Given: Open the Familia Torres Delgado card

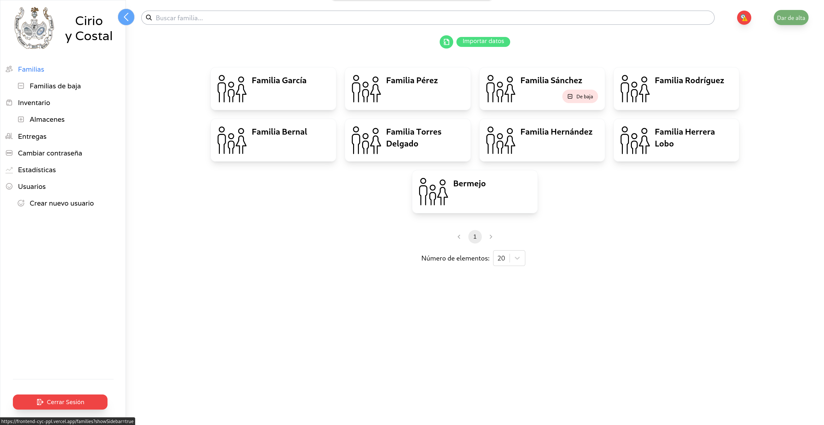Looking at the screenshot, I should tap(407, 140).
